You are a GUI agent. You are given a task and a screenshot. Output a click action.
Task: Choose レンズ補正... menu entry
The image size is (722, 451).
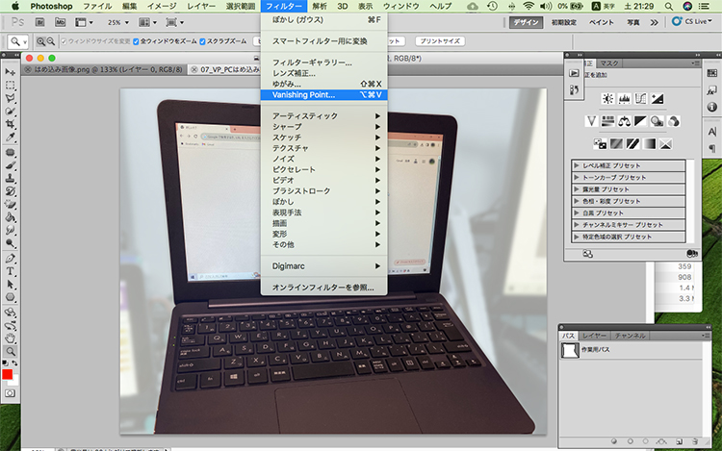323,73
